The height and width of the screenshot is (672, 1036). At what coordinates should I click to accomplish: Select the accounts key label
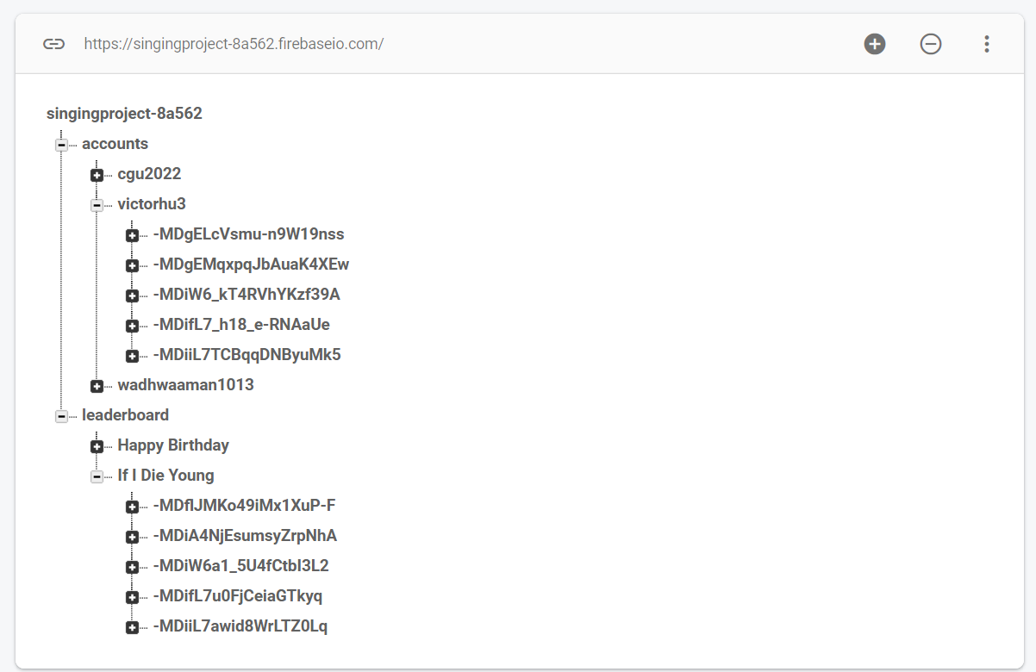click(115, 144)
